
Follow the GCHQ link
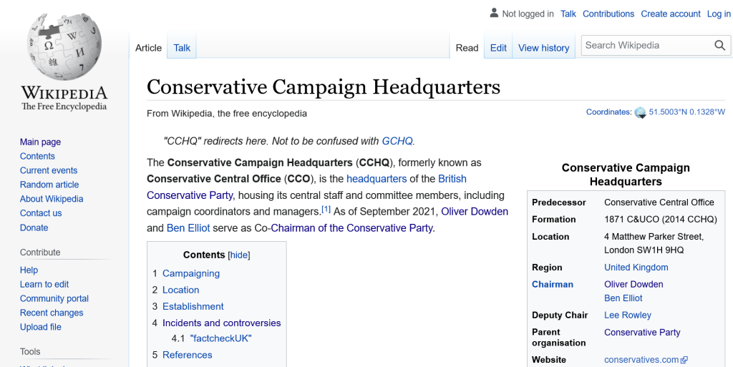[x=397, y=141]
